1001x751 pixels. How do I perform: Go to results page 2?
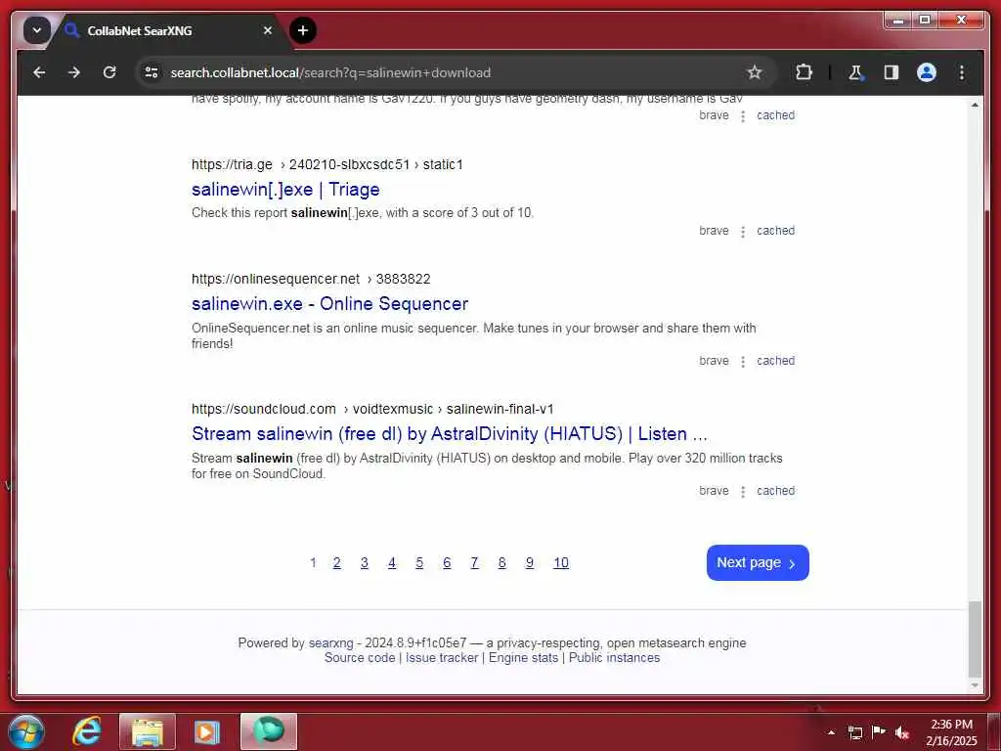point(337,563)
